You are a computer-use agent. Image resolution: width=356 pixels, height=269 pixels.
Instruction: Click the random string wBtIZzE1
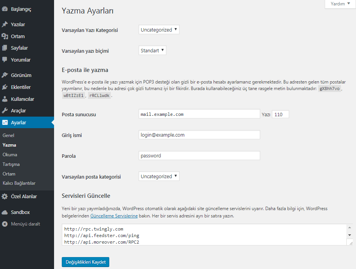[x=73, y=95]
